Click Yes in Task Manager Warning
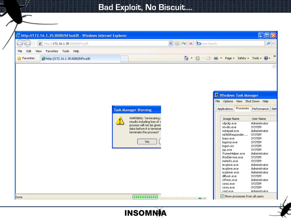This screenshot has height=218, width=291. 147,142
